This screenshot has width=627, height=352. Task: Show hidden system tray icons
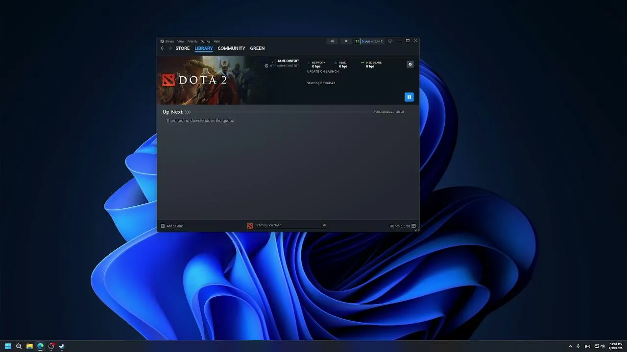(x=570, y=346)
